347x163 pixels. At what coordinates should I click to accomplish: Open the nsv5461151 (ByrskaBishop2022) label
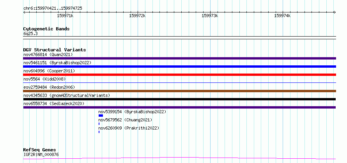click(x=57, y=63)
